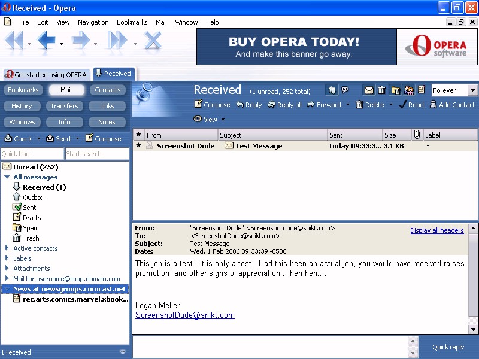
Task: Toggle show newsfeeds notepad icon in header
Action: click(x=422, y=90)
